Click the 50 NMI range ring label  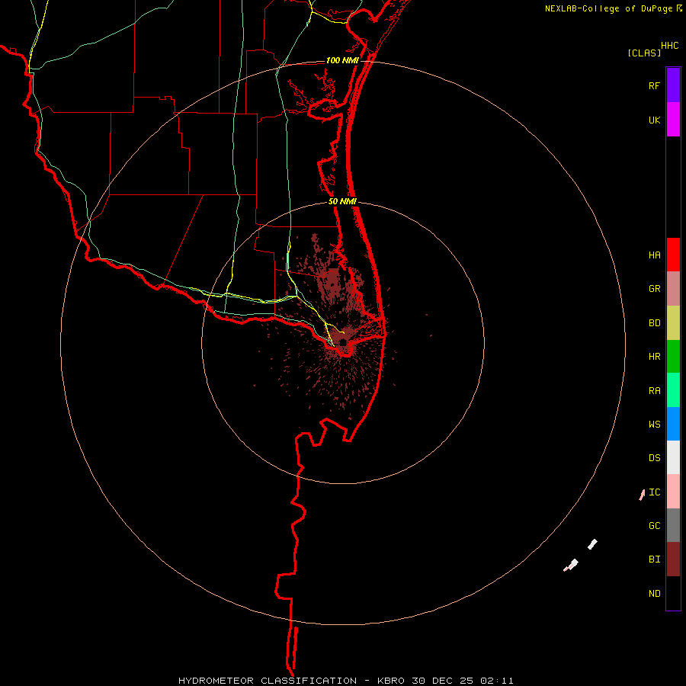tap(342, 201)
